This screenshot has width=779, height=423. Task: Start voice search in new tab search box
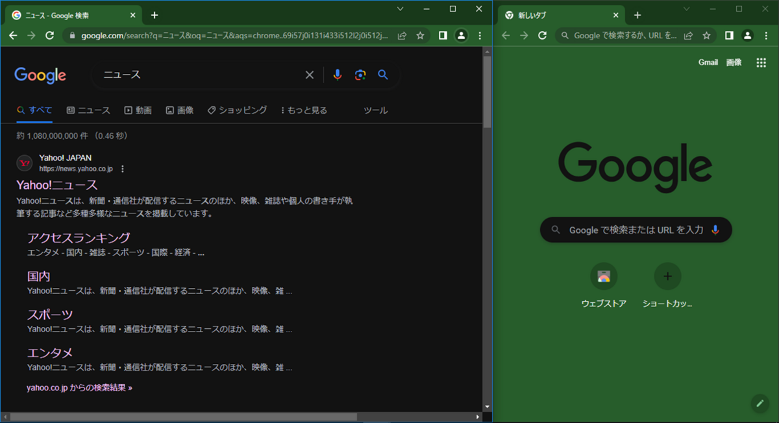(x=715, y=230)
